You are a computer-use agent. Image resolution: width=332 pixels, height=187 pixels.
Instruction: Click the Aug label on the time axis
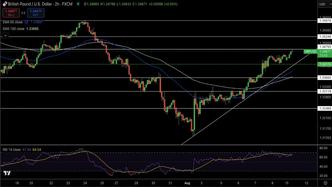[x=187, y=183]
